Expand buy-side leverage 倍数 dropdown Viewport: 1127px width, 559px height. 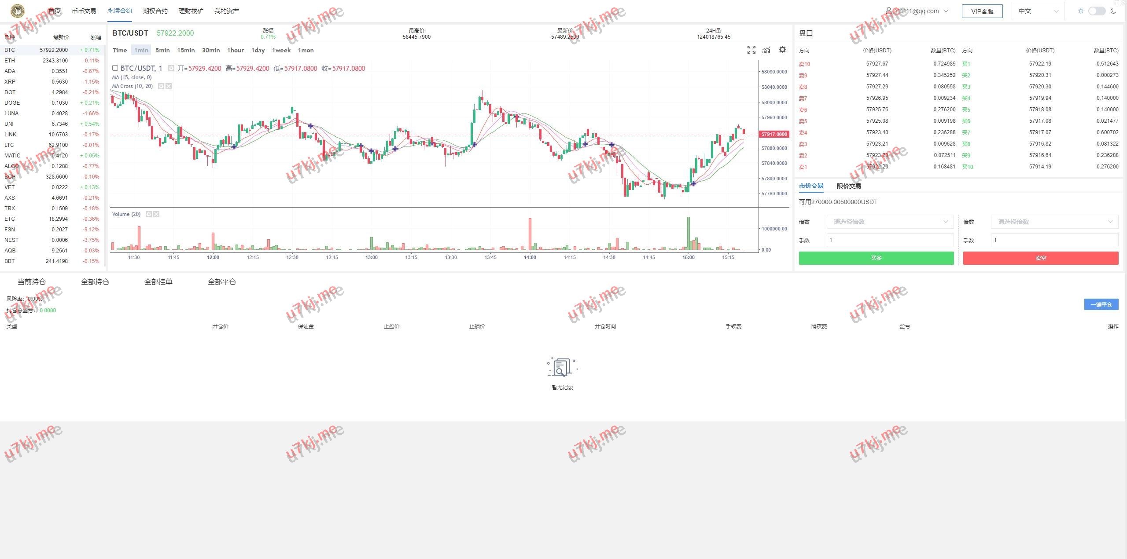pos(890,222)
